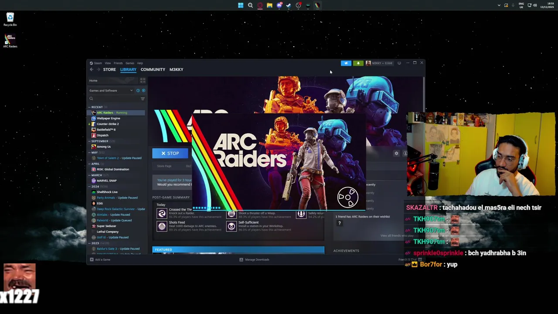
Task: Toggle sort by recent activity clock icon
Action: click(138, 90)
